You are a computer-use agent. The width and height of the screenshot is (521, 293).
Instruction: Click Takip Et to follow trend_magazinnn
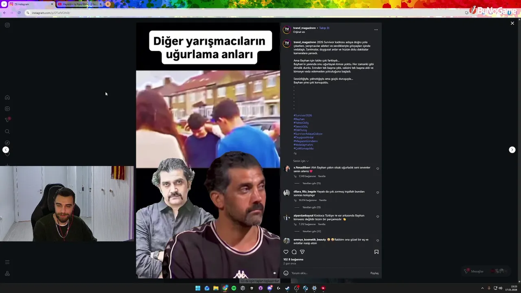(x=324, y=28)
